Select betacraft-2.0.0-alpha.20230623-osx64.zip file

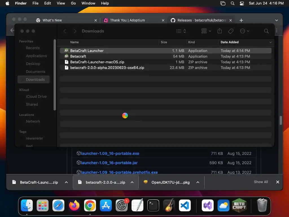click(165, 68)
